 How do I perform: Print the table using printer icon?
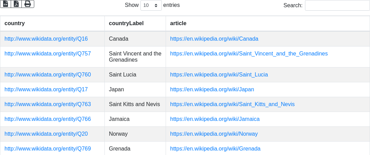tap(28, 4)
